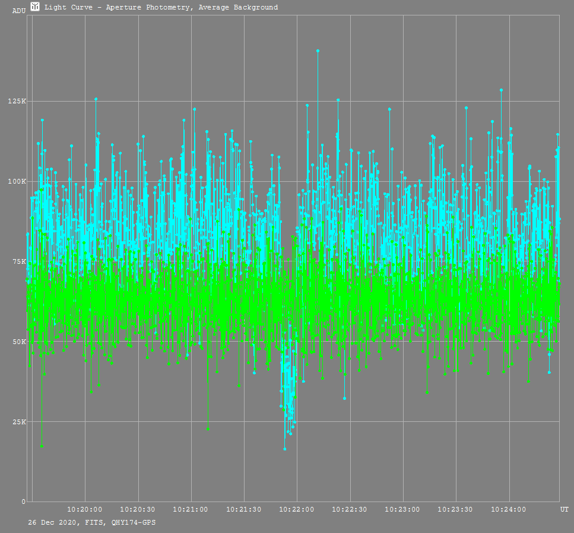This screenshot has height=533, width=574.
Task: Click the 10:24:00 time label
Action: [x=509, y=510]
